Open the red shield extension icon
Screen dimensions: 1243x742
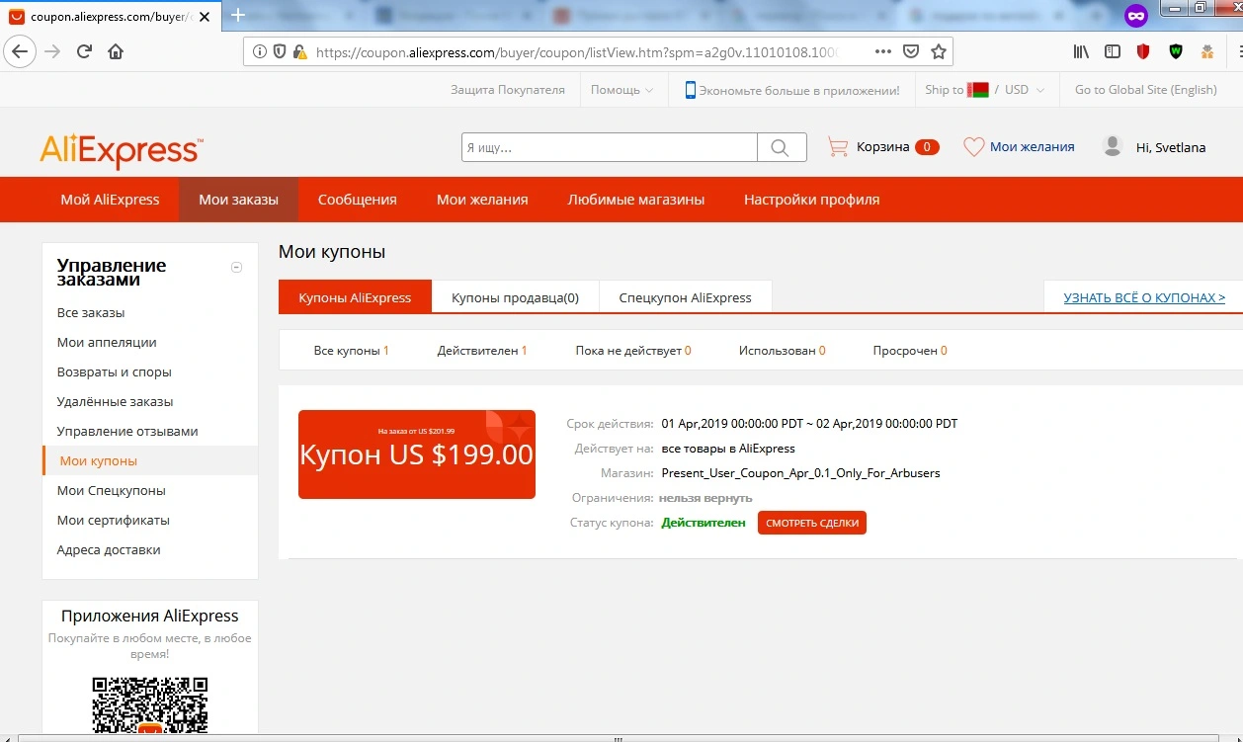(1143, 52)
